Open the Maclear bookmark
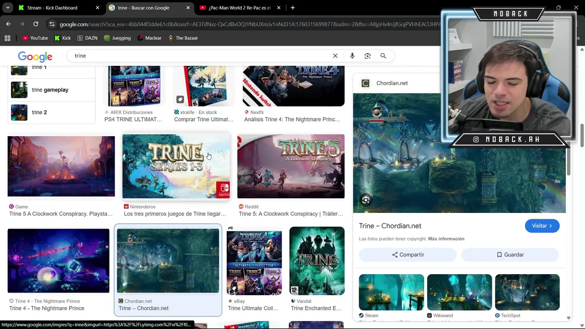Screen dimensions: 585x329 click(149, 38)
